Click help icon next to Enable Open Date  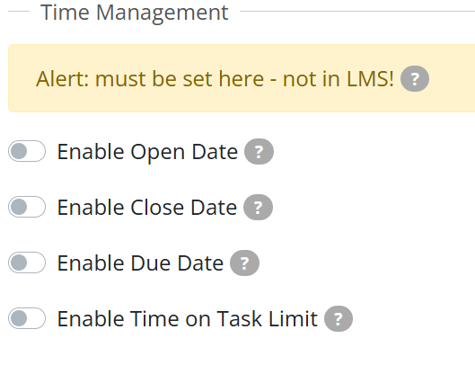[259, 151]
